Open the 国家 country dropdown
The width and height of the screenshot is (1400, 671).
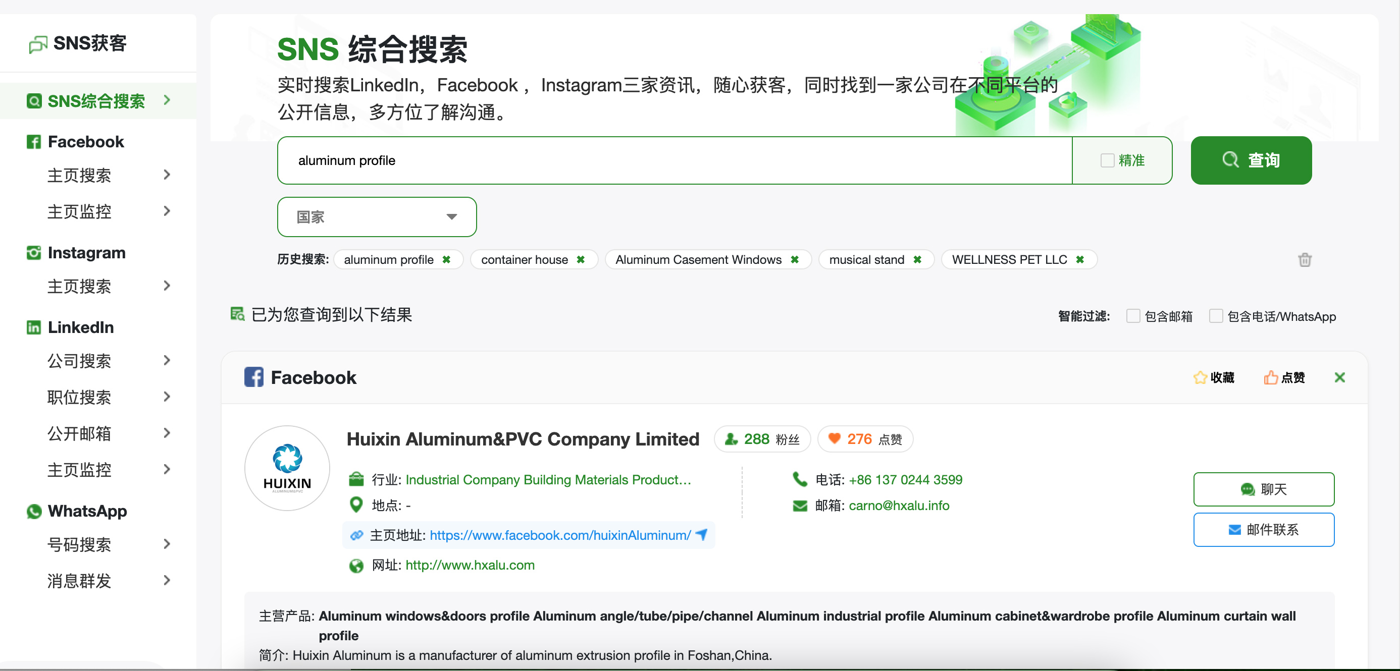click(377, 217)
